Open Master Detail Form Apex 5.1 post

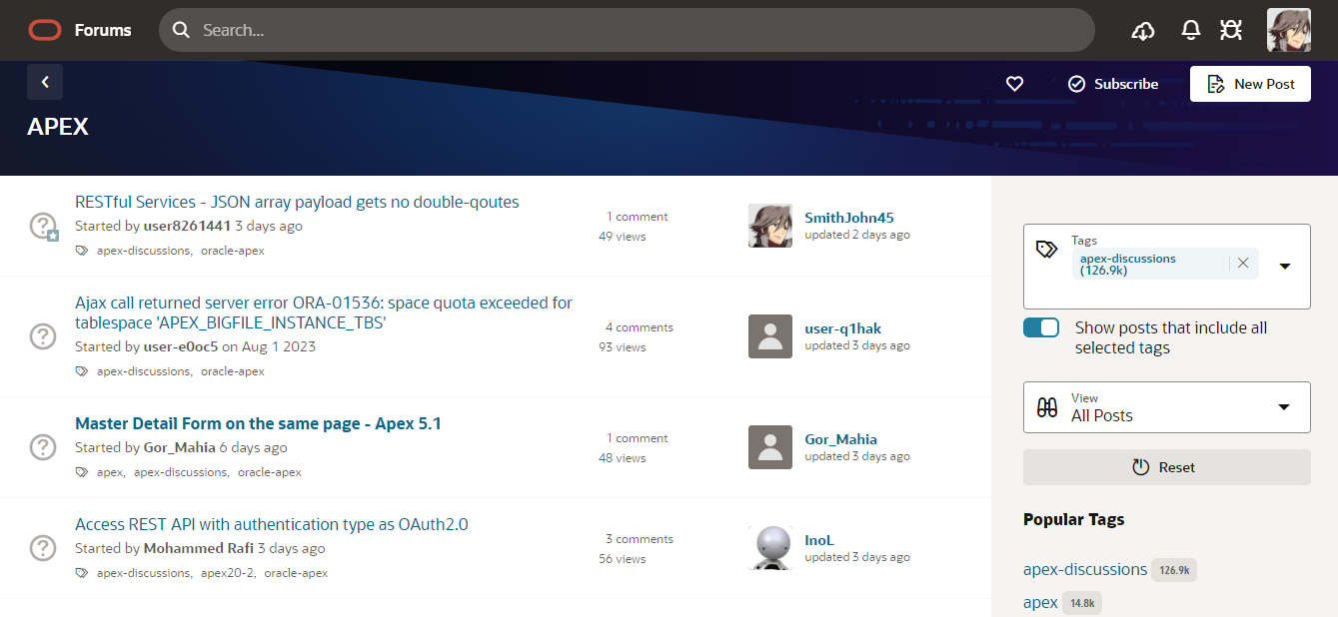pos(258,423)
